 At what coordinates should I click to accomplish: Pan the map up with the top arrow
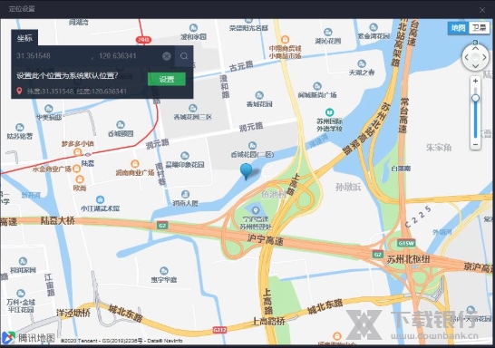475,48
